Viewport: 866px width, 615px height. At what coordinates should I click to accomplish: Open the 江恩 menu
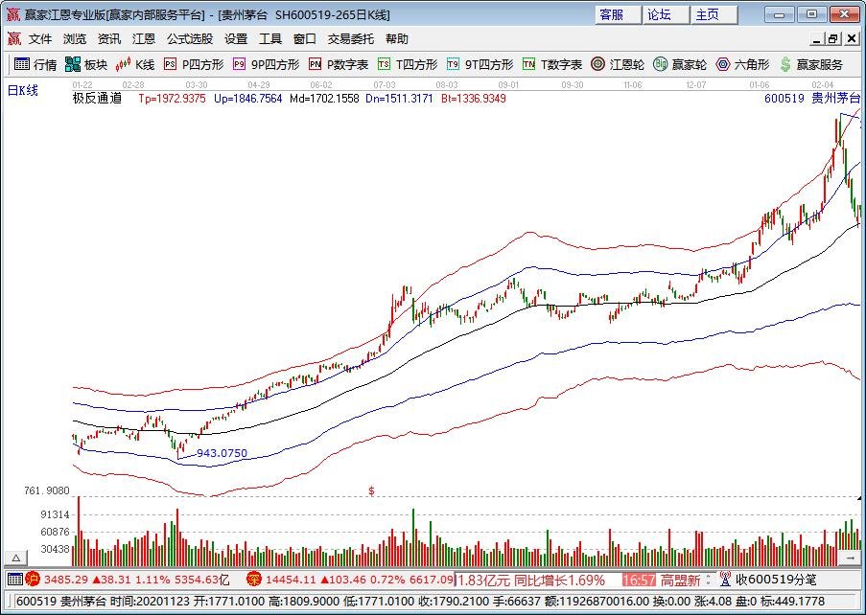click(144, 38)
